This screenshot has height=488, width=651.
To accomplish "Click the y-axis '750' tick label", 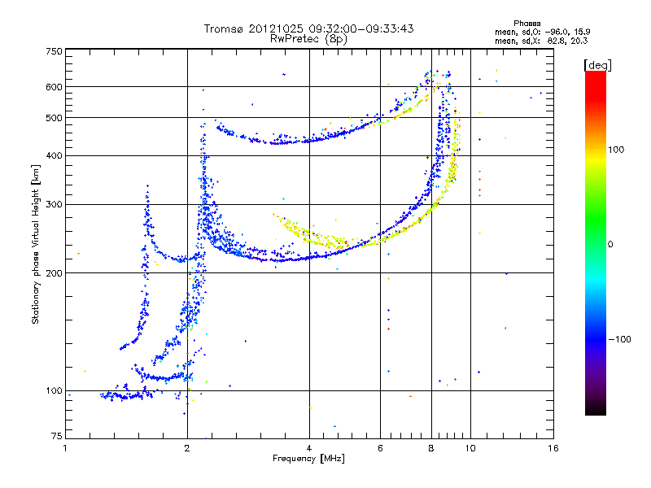I will click(54, 51).
